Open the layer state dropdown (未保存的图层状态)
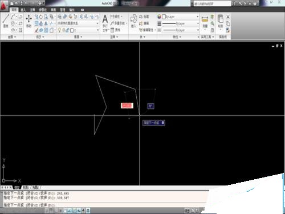Screen dimensions: 285x214 (78, 23)
